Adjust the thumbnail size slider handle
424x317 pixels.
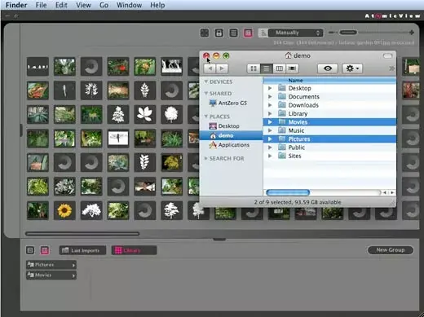(348, 33)
